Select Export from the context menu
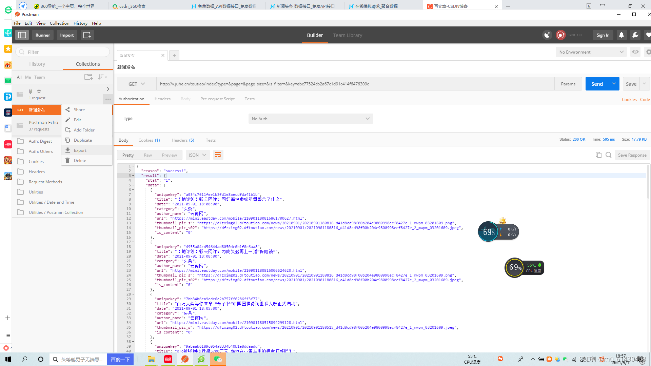 [x=79, y=150]
